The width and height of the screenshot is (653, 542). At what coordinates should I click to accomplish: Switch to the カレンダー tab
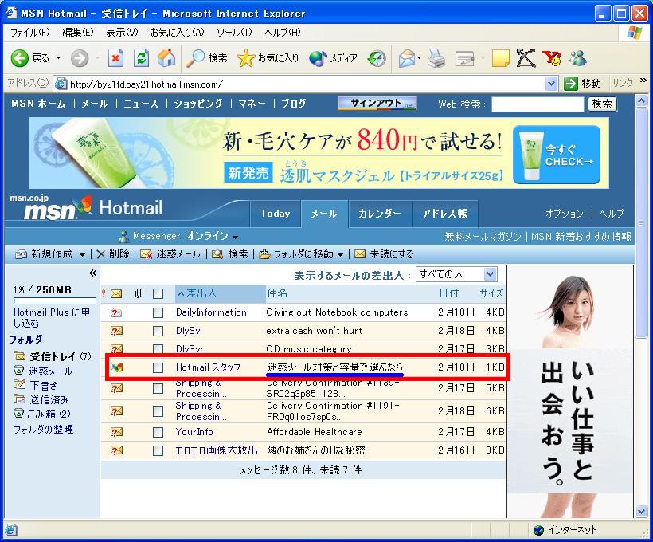tap(380, 214)
